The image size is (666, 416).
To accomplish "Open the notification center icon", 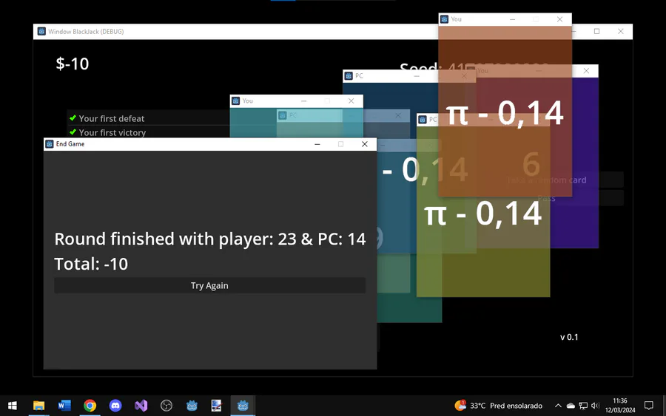I will click(x=648, y=406).
